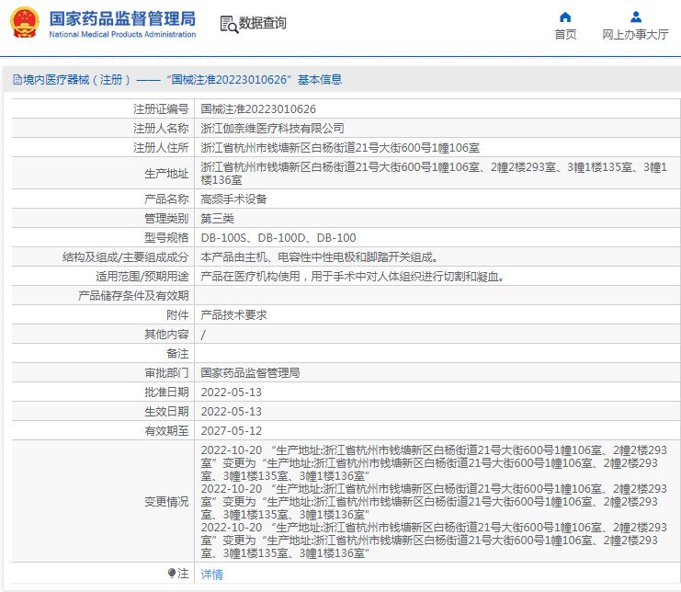
Task: Click the 有效期至 label
Action: point(166,431)
